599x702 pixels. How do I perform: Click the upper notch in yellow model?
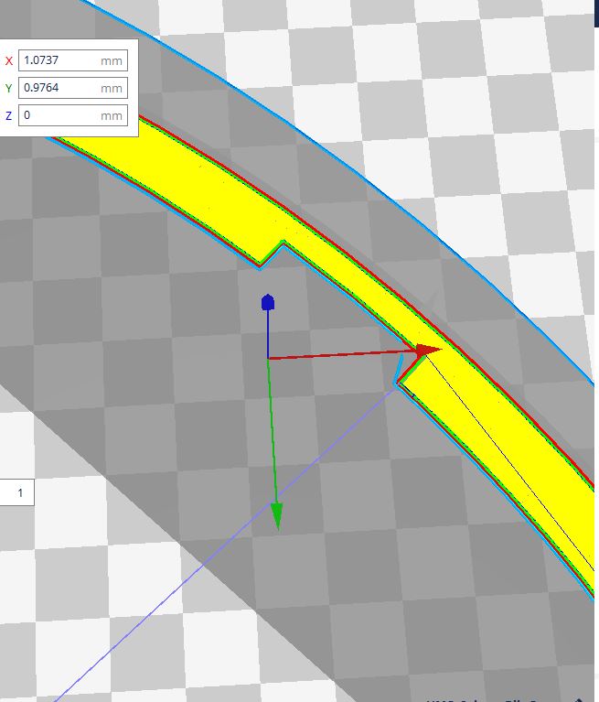pos(271,253)
